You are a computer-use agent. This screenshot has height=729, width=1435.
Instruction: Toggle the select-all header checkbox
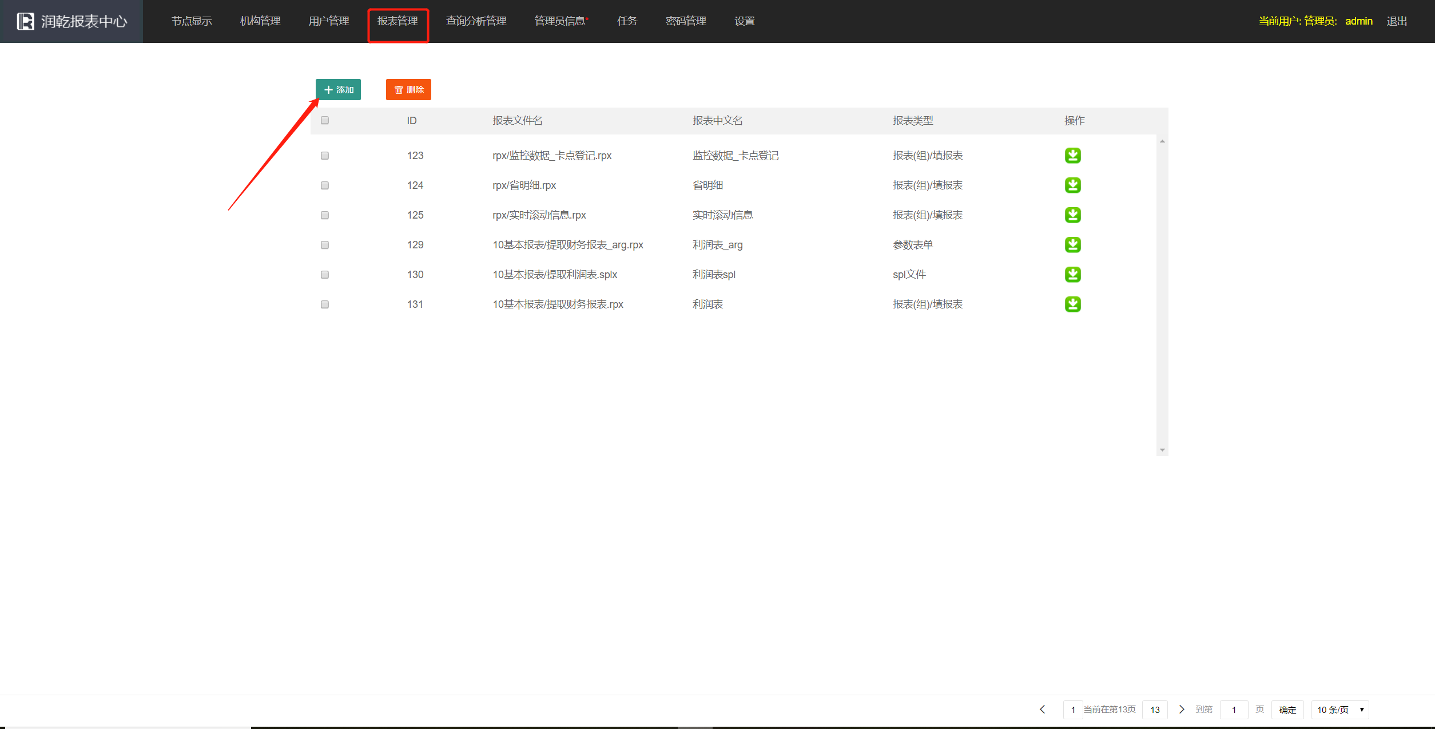point(325,120)
